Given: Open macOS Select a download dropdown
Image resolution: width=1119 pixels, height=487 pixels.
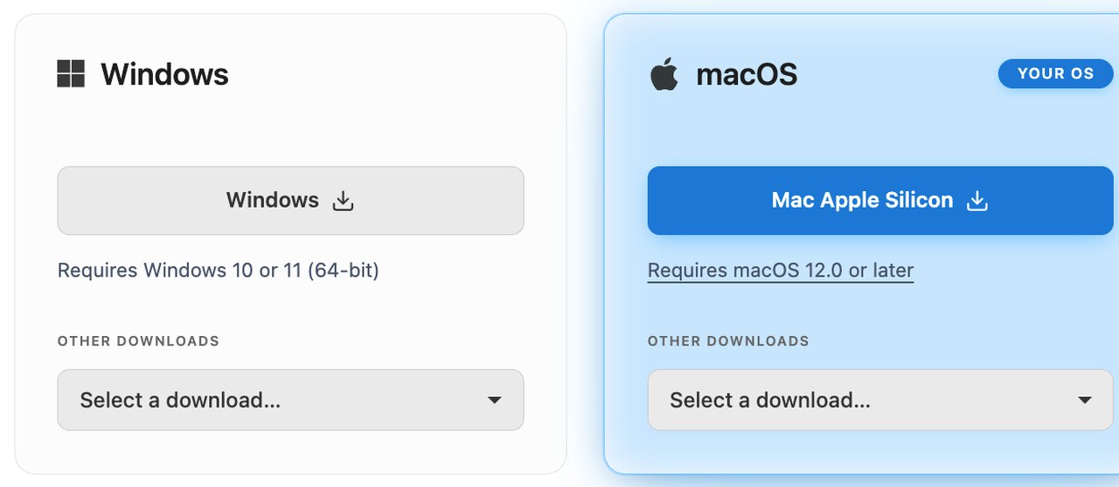Looking at the screenshot, I should 880,400.
